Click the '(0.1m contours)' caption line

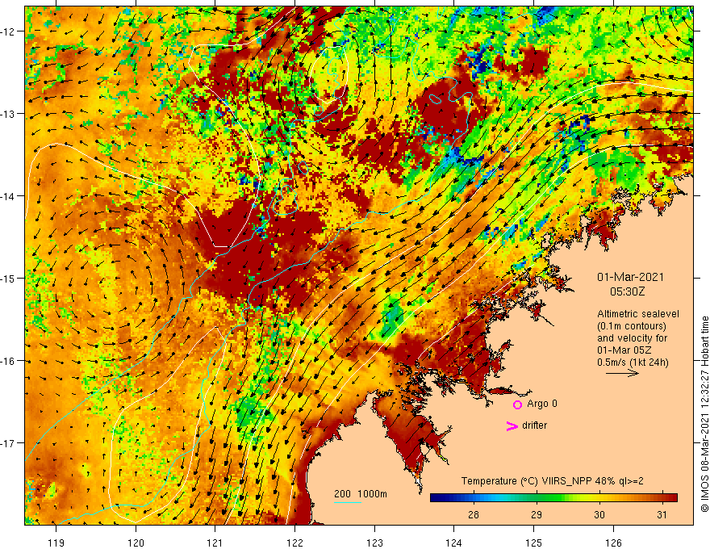(x=632, y=326)
